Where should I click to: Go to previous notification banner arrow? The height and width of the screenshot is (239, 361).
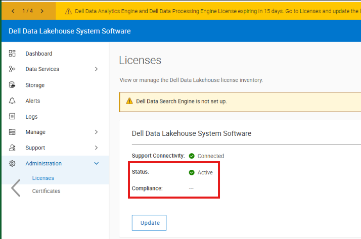[x=13, y=11]
